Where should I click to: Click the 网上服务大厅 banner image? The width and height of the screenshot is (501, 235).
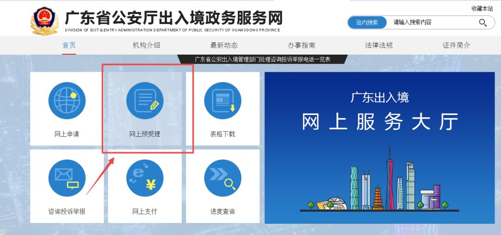(379, 148)
